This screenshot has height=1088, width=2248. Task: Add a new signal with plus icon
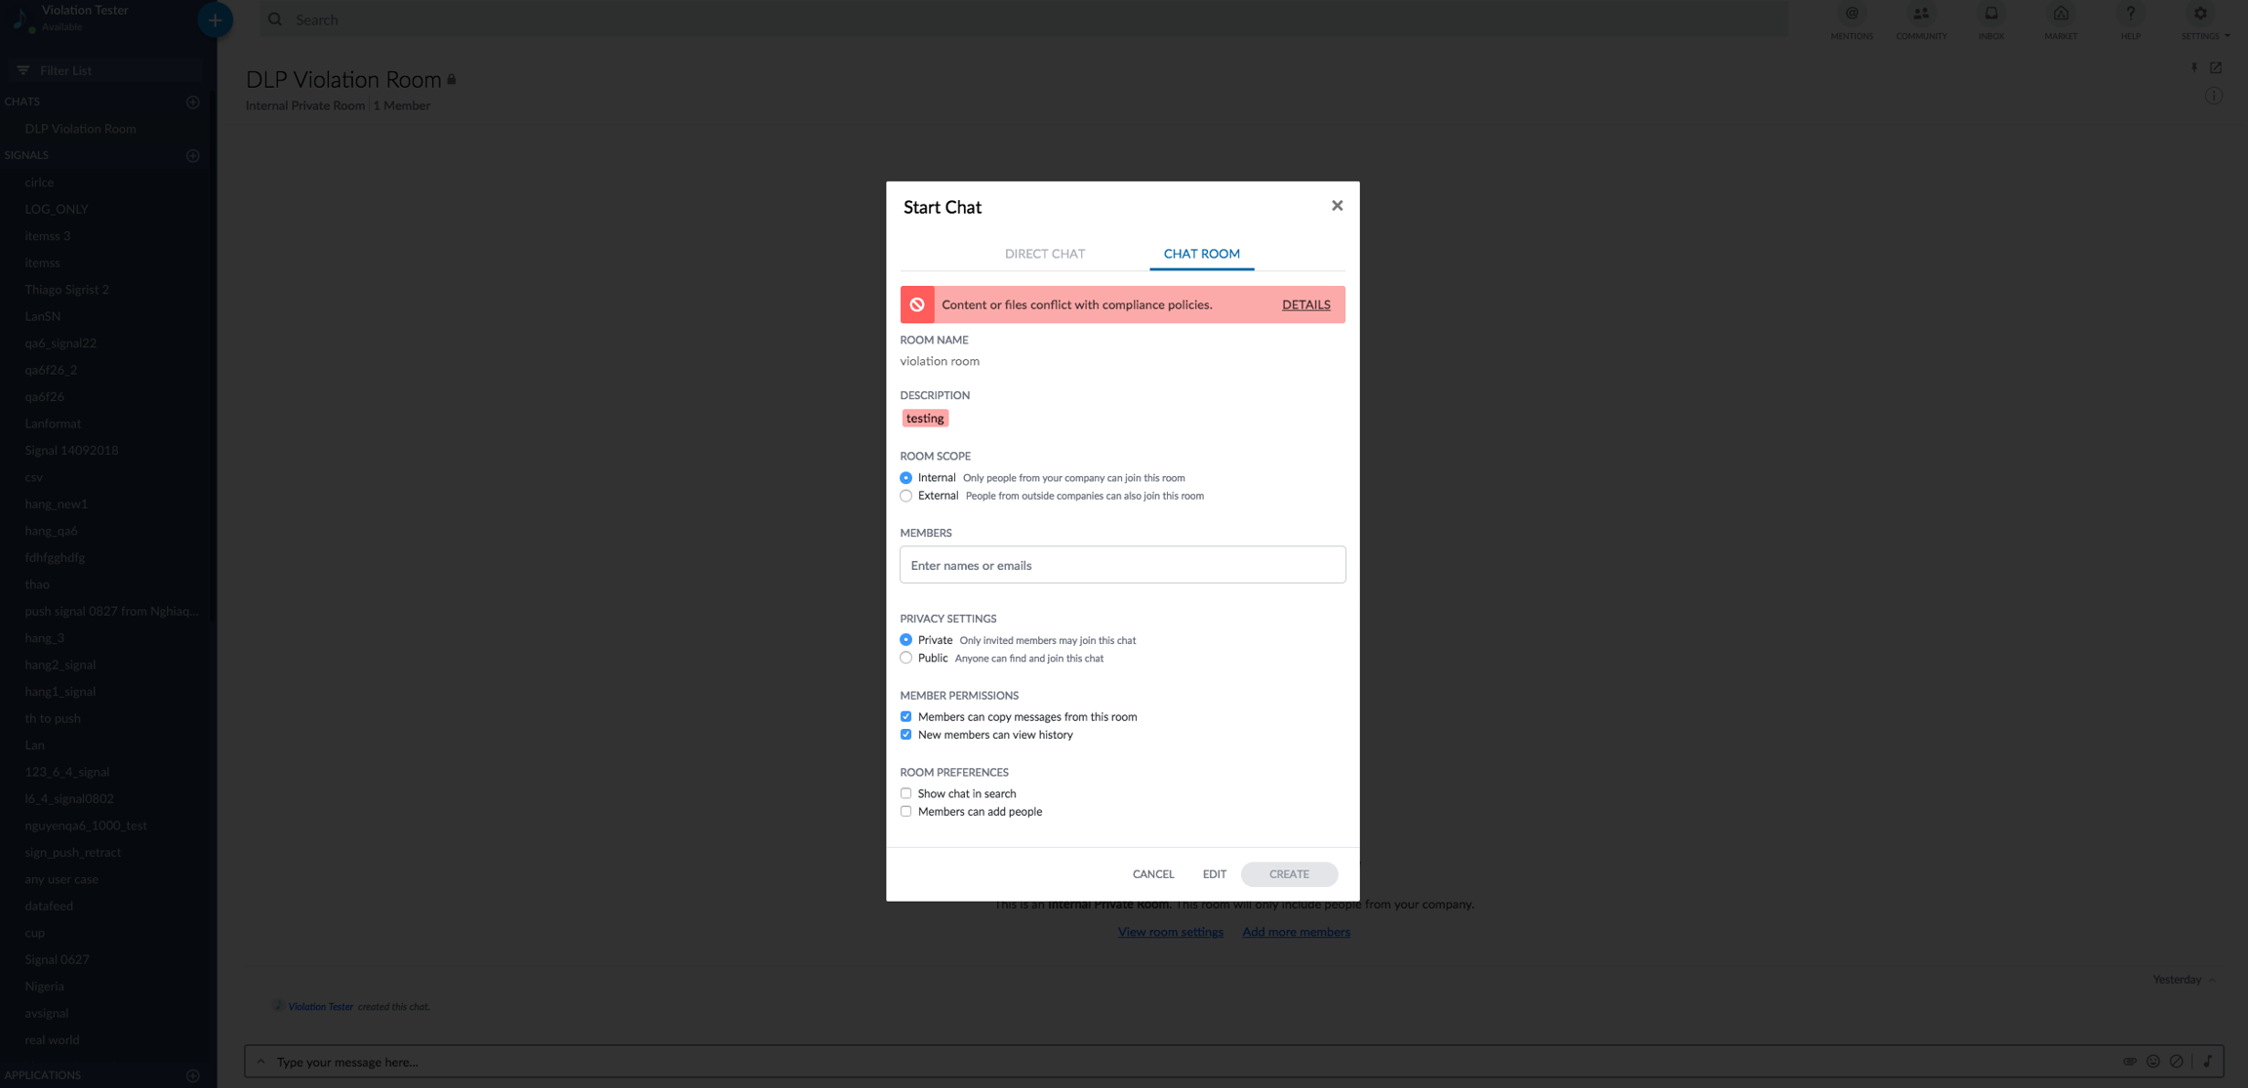coord(192,156)
